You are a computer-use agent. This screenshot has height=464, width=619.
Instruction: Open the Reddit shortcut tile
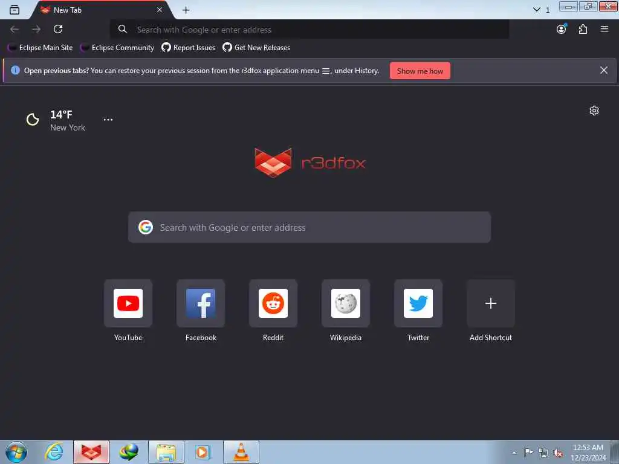(273, 303)
